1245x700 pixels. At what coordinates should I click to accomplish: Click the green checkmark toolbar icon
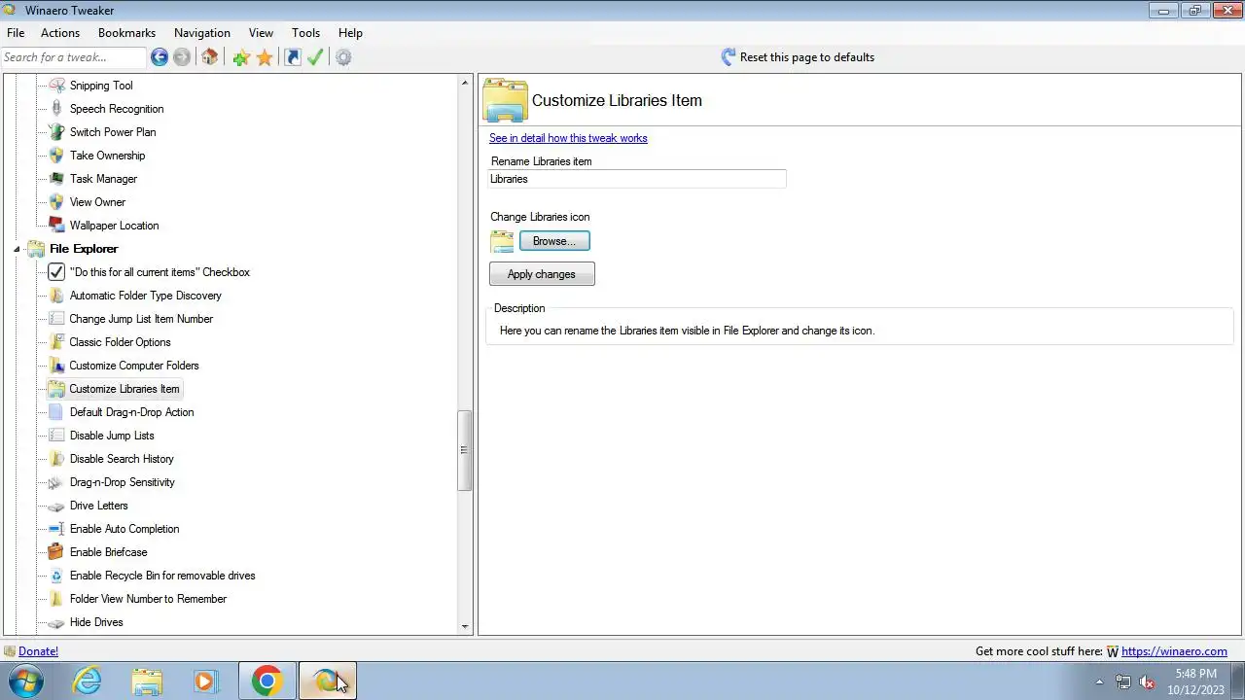315,57
